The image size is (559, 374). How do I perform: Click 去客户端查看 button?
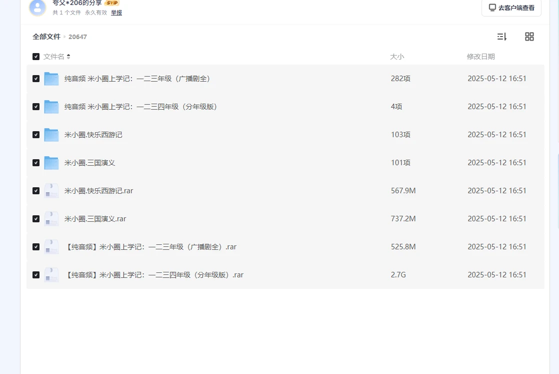coord(511,8)
